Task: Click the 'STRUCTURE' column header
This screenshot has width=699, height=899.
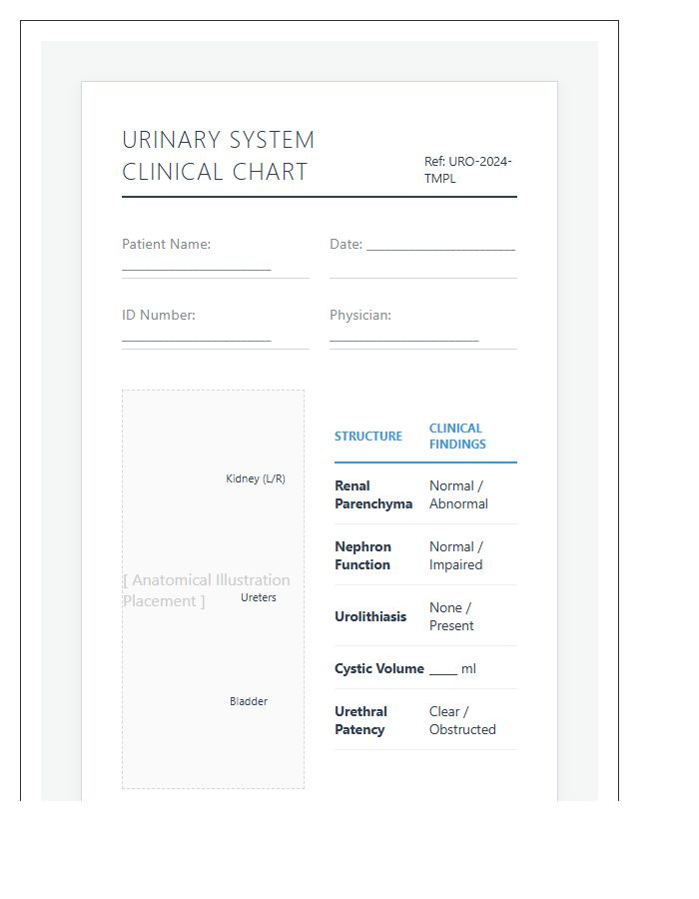Action: click(x=368, y=437)
